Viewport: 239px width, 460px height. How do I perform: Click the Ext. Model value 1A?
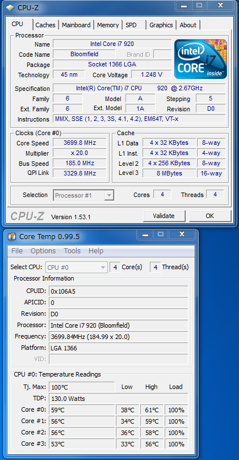coord(140,108)
